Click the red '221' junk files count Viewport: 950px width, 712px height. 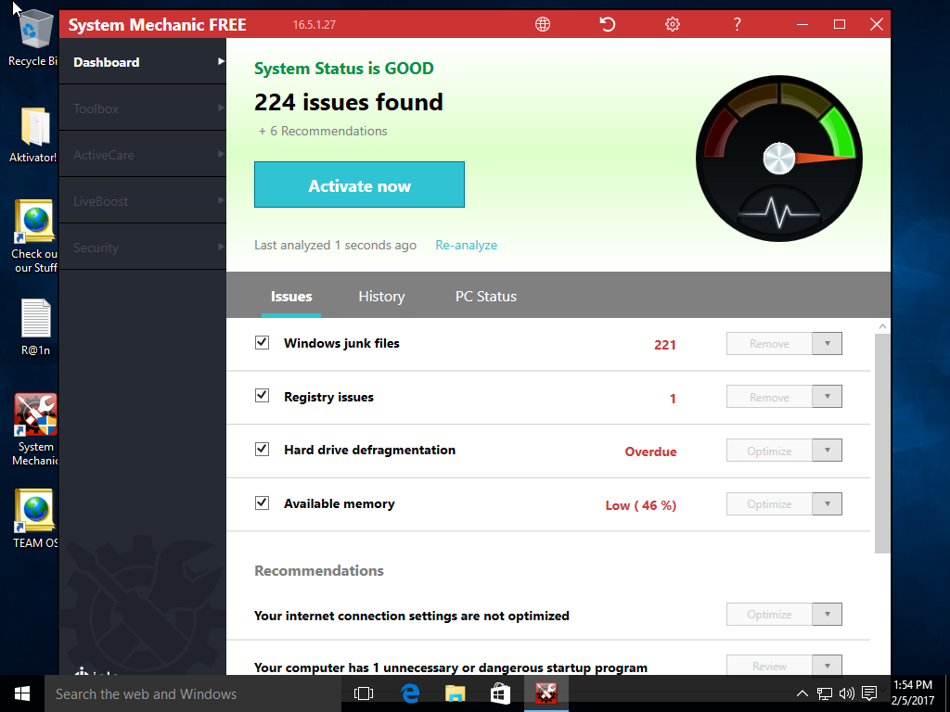664,345
